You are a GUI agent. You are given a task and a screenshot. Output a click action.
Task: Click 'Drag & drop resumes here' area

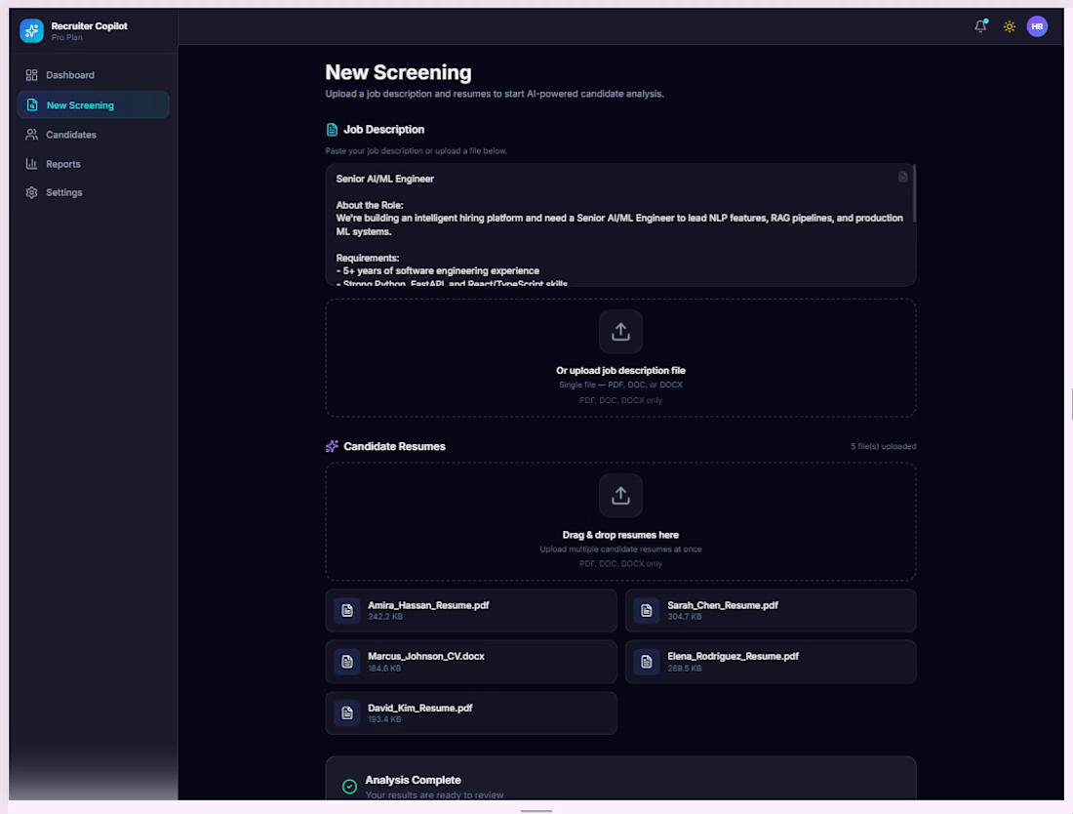pos(620,521)
